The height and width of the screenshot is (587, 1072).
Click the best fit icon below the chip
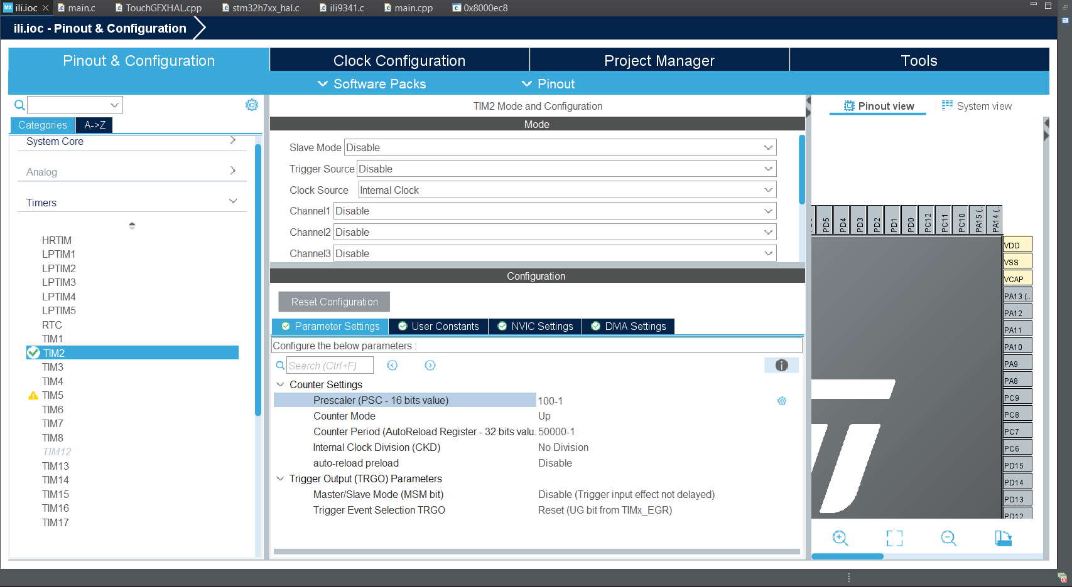point(894,537)
